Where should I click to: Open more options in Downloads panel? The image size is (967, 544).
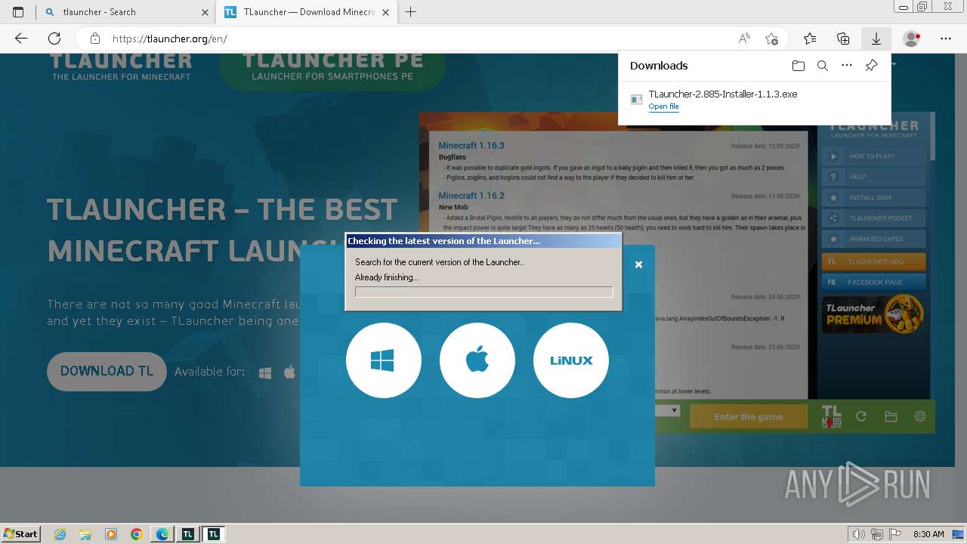[x=847, y=66]
